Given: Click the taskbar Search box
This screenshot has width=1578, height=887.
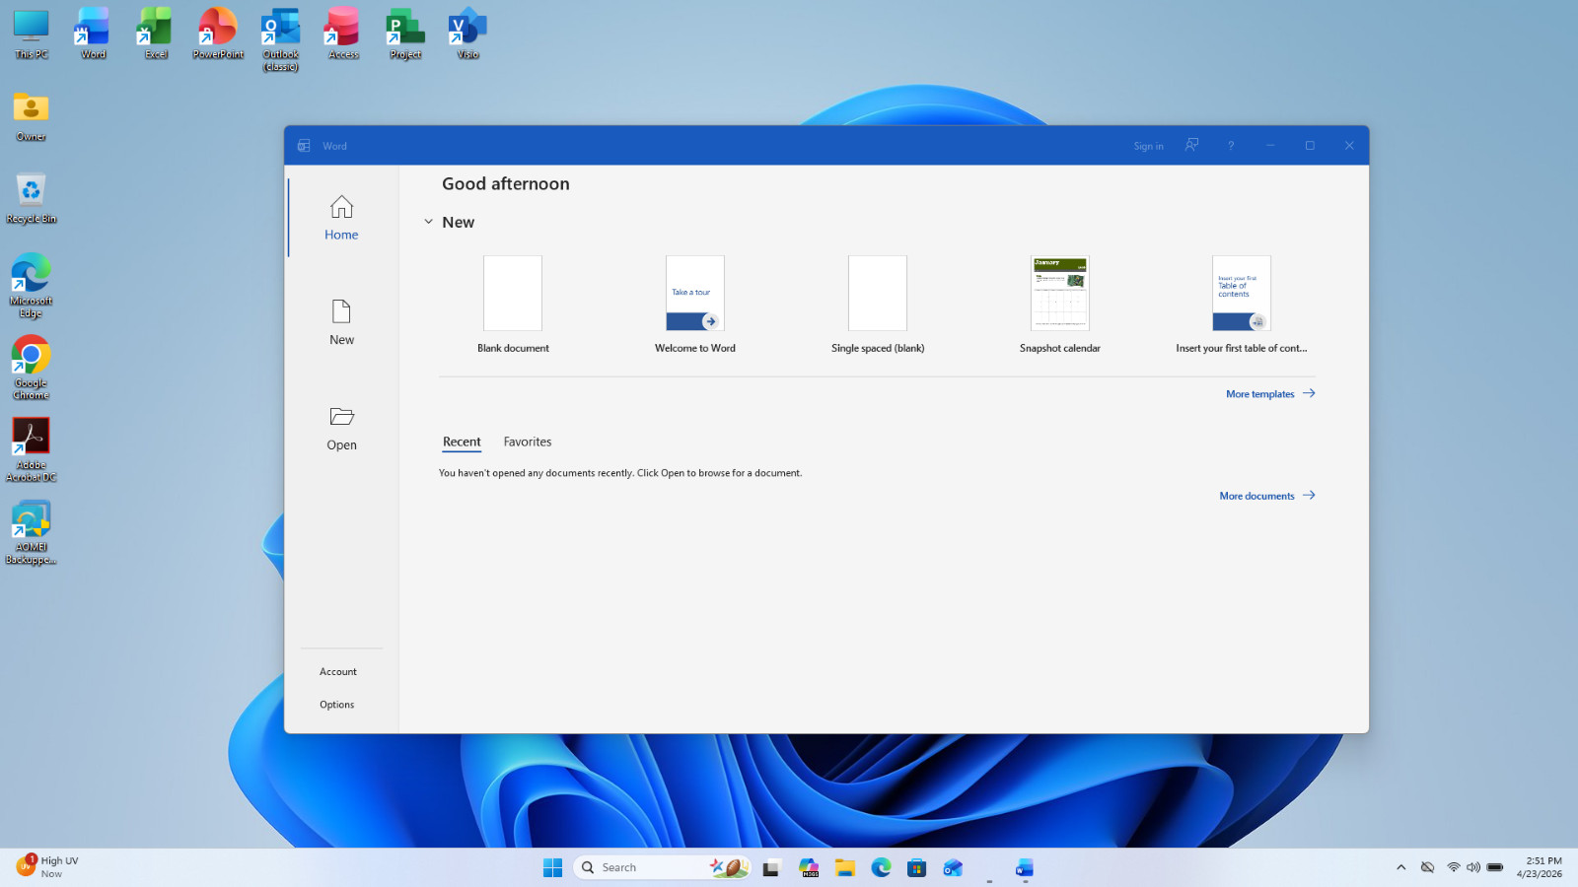Looking at the screenshot, I should click(663, 867).
